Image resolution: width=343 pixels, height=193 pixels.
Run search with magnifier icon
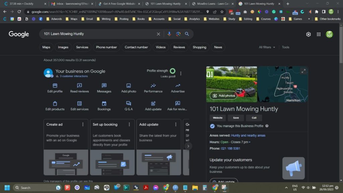click(x=187, y=34)
